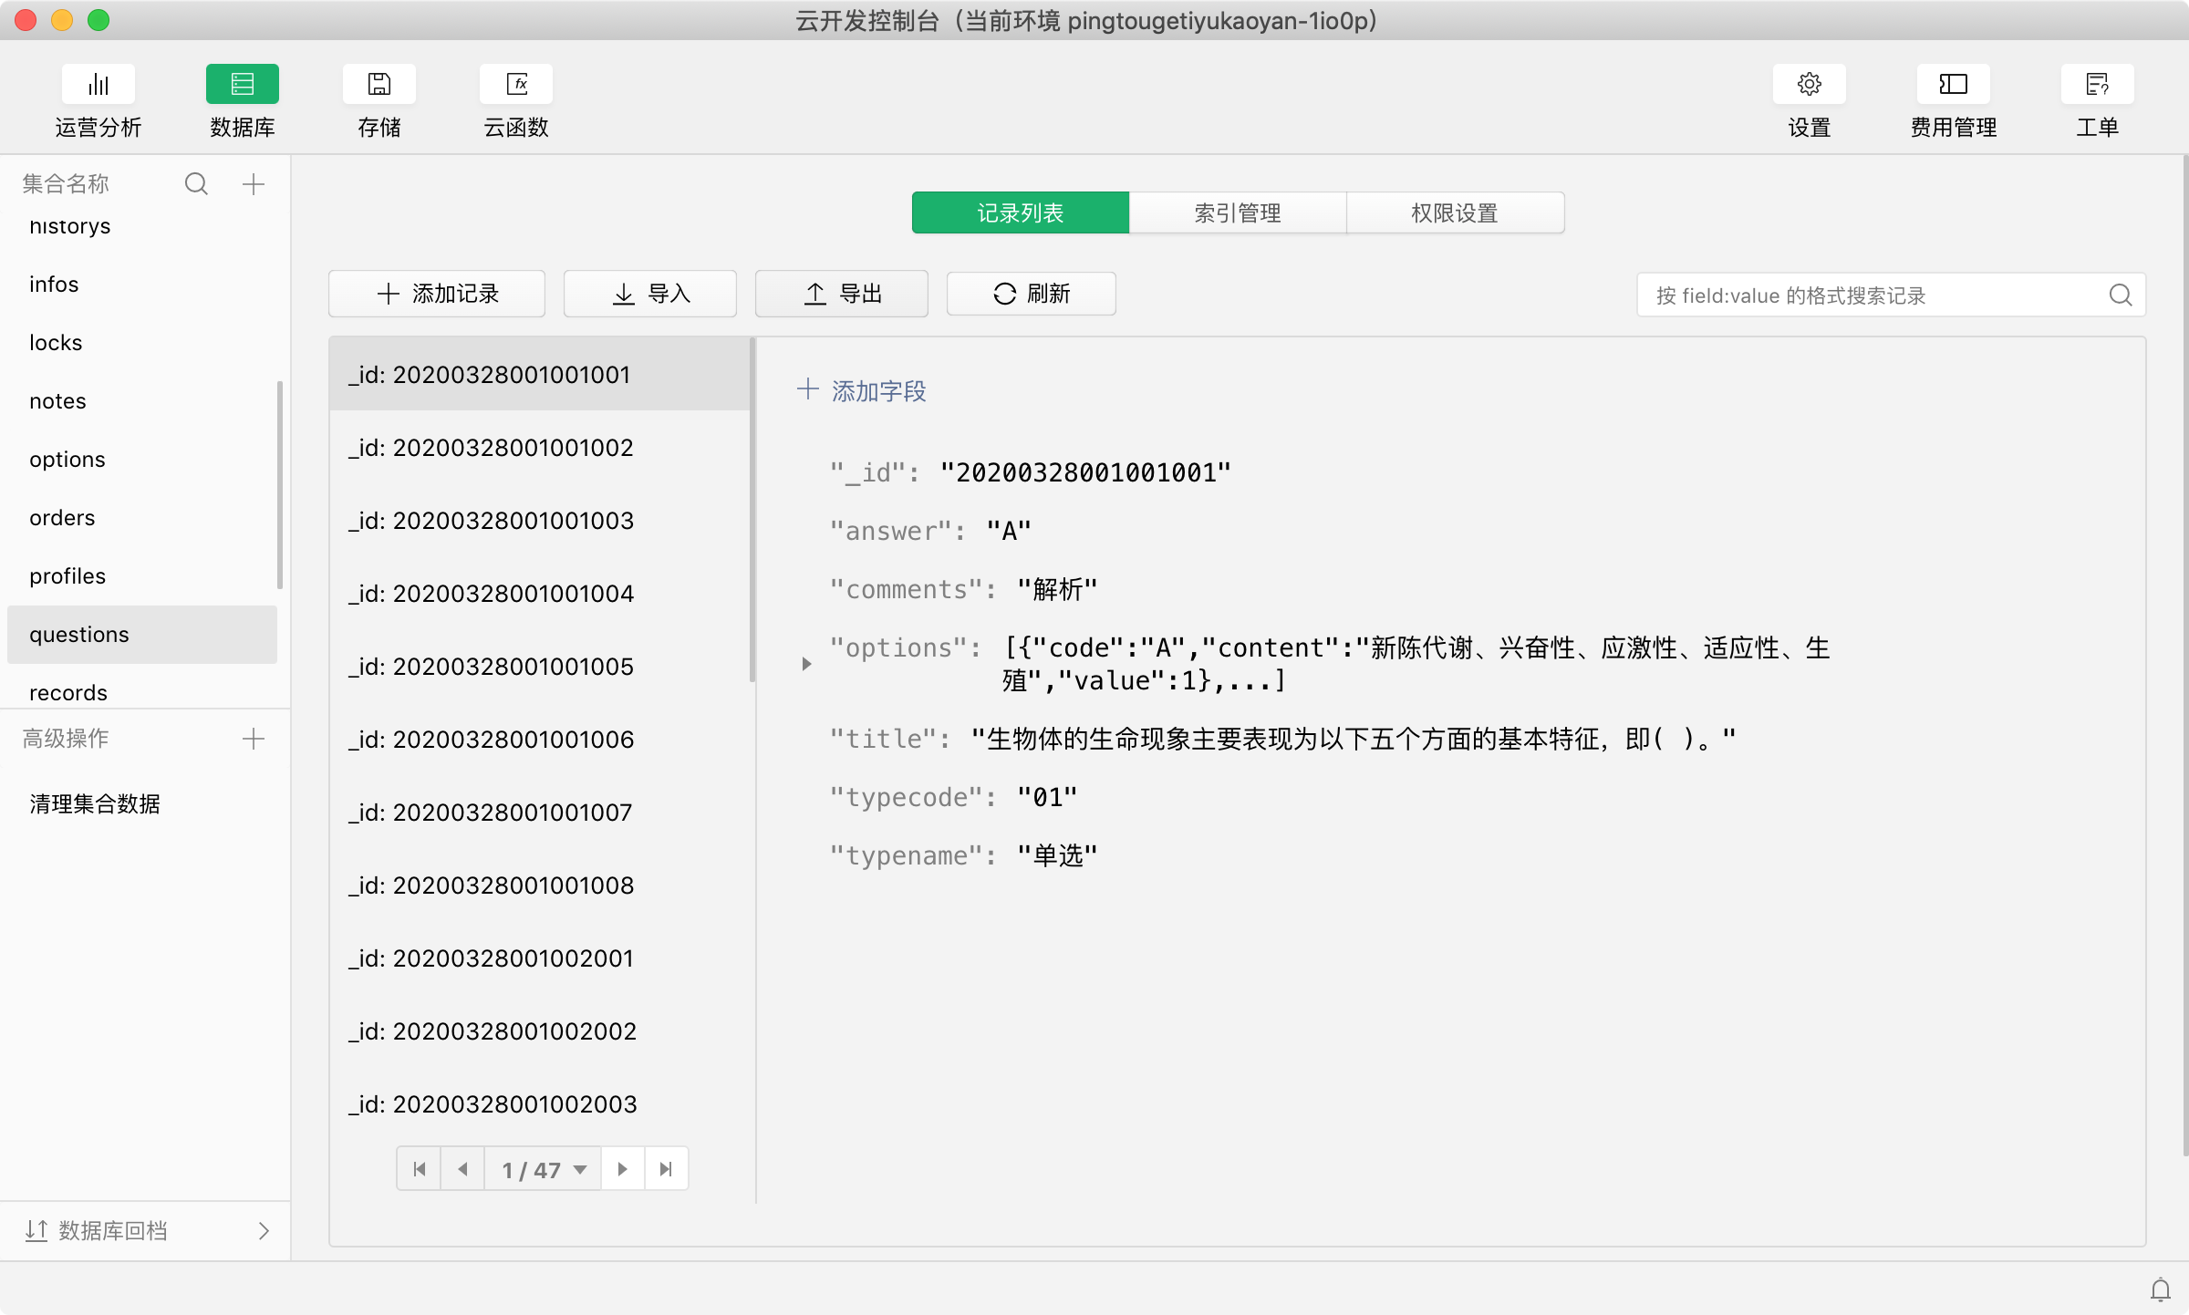Open the 设置 settings gear icon
The width and height of the screenshot is (2189, 1315).
[x=1809, y=85]
